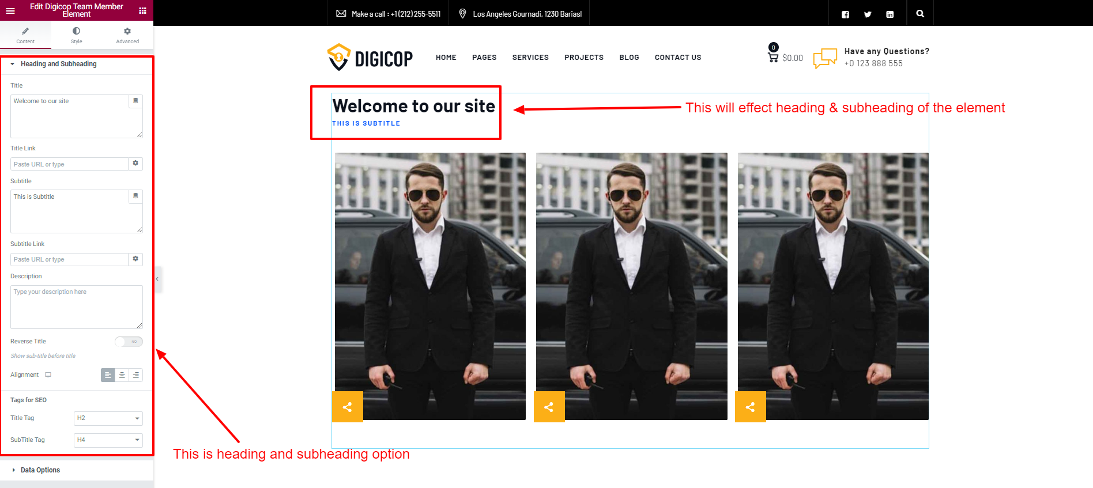Click the dynamic tags icon in Title field
The image size is (1093, 488).
click(x=135, y=101)
